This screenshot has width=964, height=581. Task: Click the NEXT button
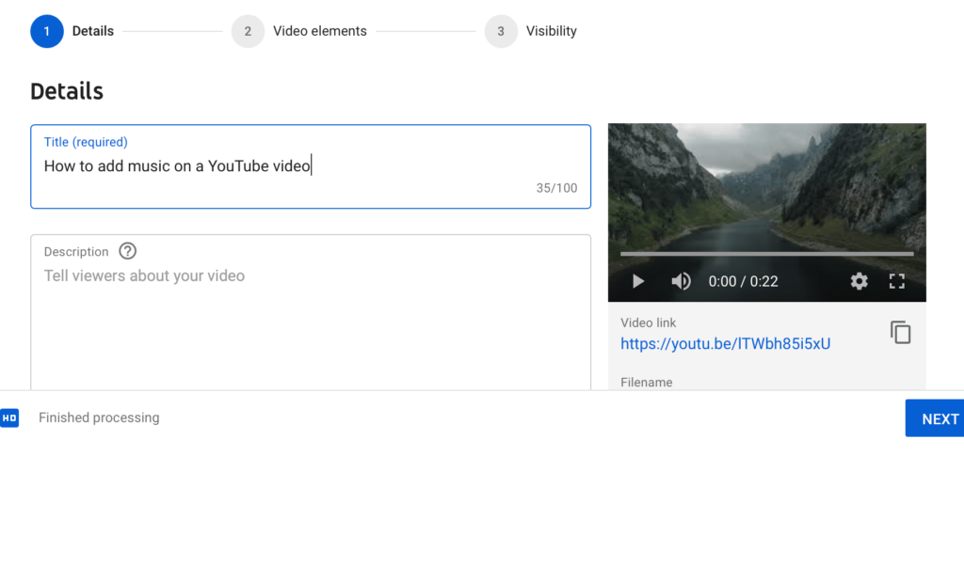935,418
